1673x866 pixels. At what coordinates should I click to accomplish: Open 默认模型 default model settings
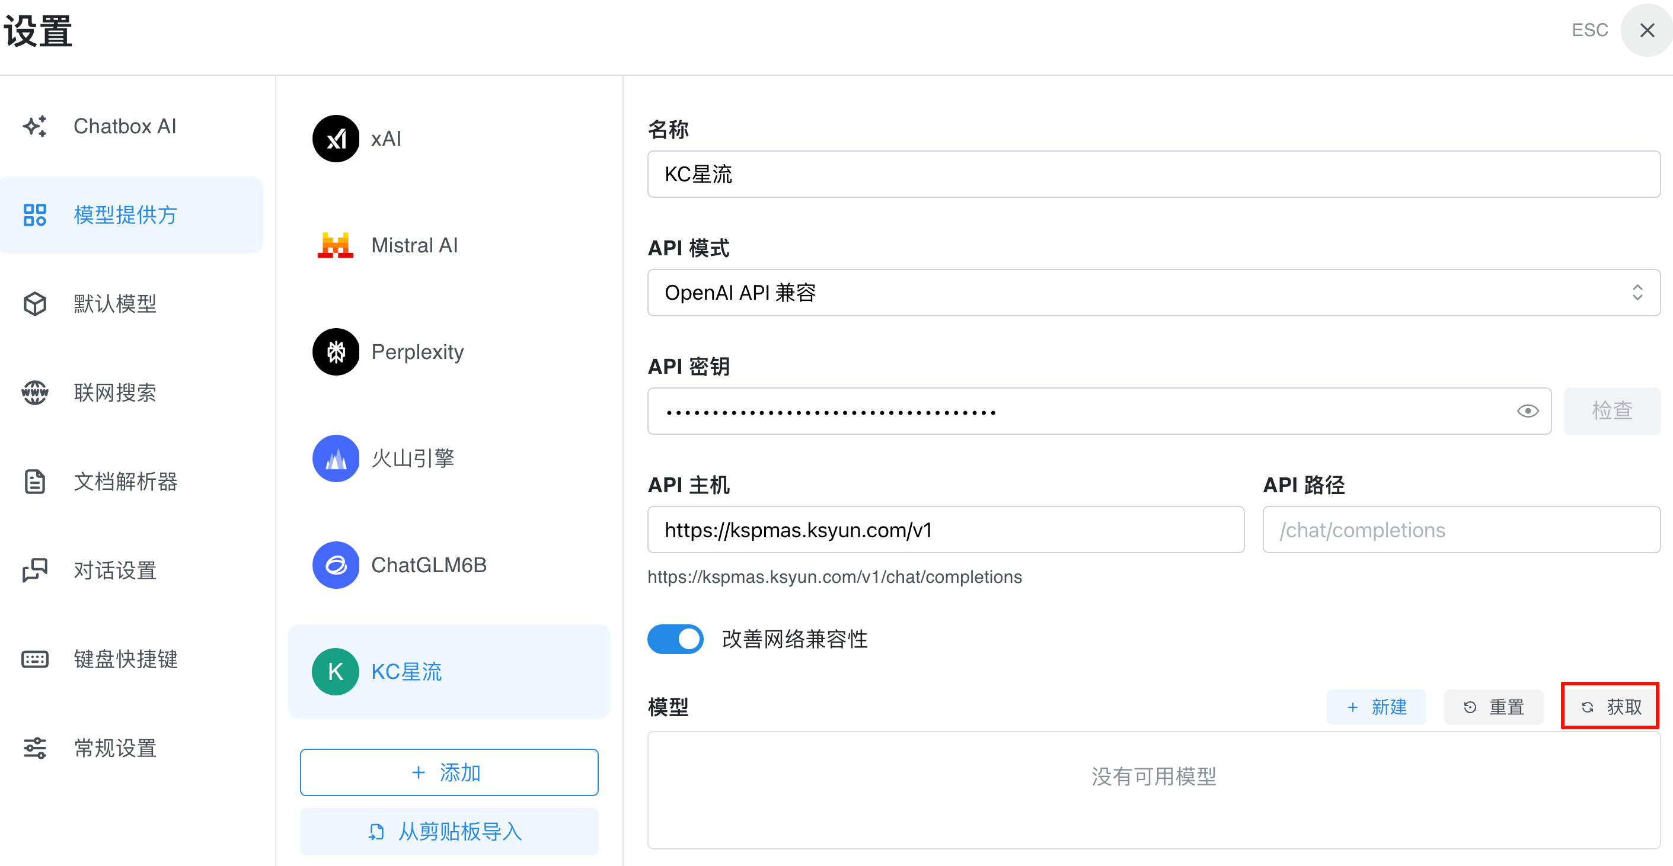tap(114, 304)
